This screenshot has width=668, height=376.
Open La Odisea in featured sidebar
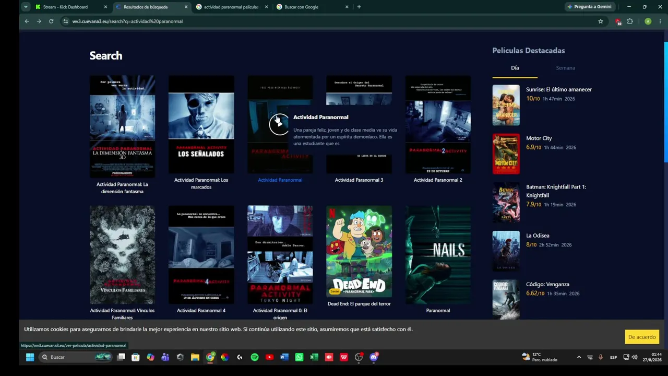(538, 236)
